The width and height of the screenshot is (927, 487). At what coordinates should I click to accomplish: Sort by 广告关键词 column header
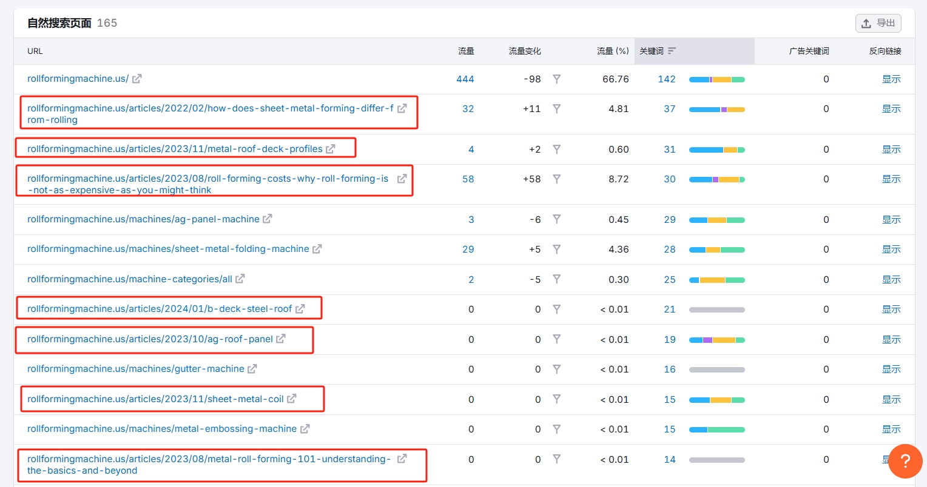pyautogui.click(x=809, y=51)
